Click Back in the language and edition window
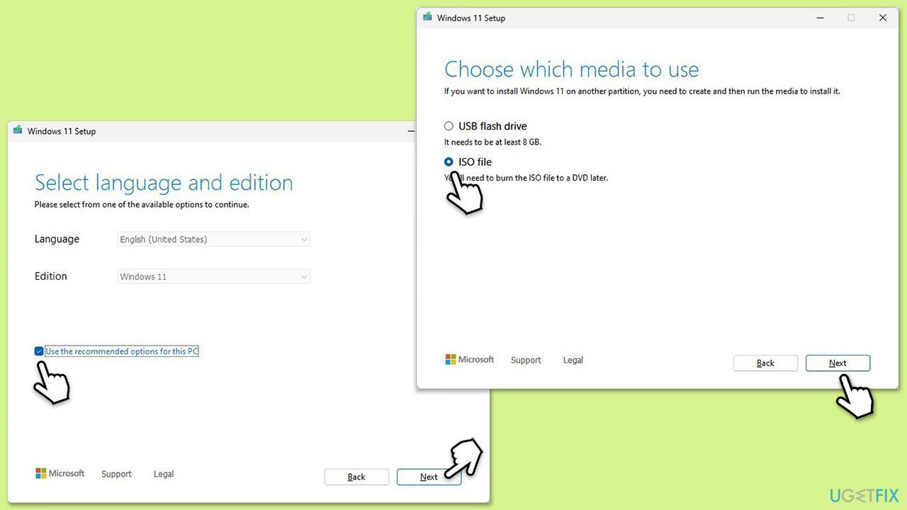The image size is (907, 510). (x=356, y=477)
